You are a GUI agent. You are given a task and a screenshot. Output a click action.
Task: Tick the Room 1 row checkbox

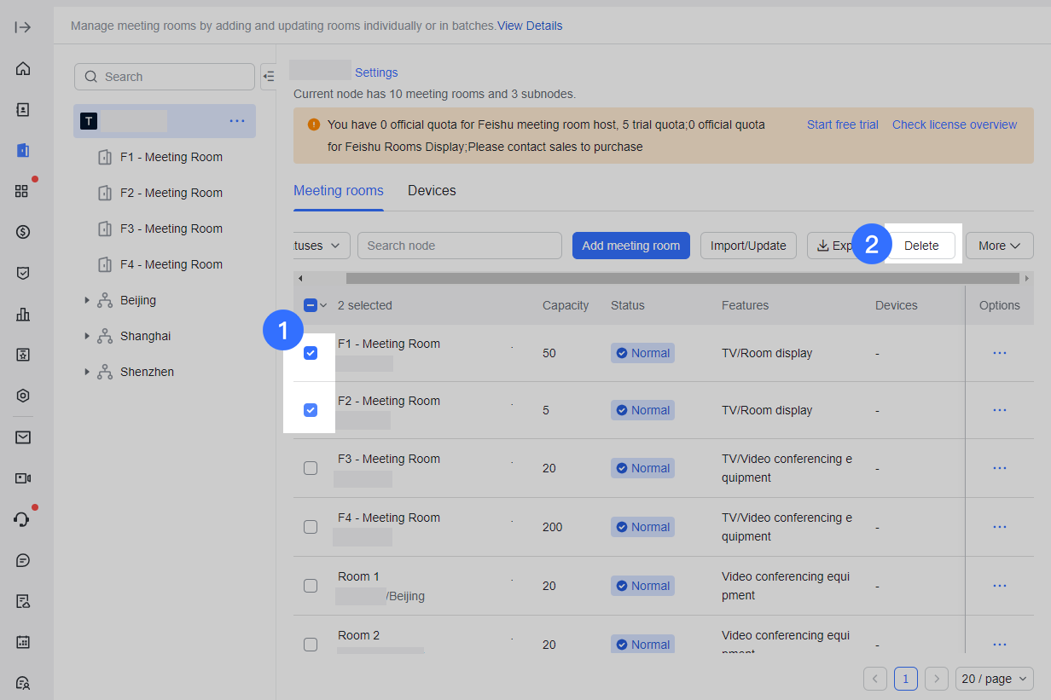click(x=311, y=586)
